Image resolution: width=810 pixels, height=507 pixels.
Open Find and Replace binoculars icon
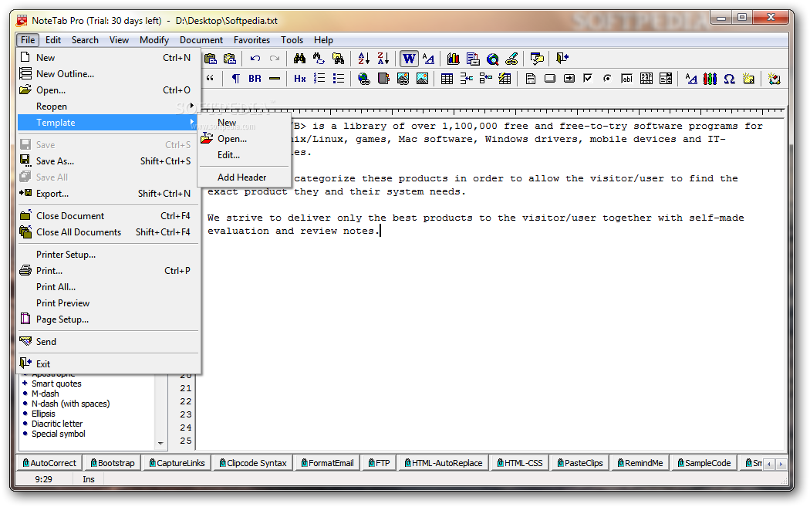click(319, 59)
